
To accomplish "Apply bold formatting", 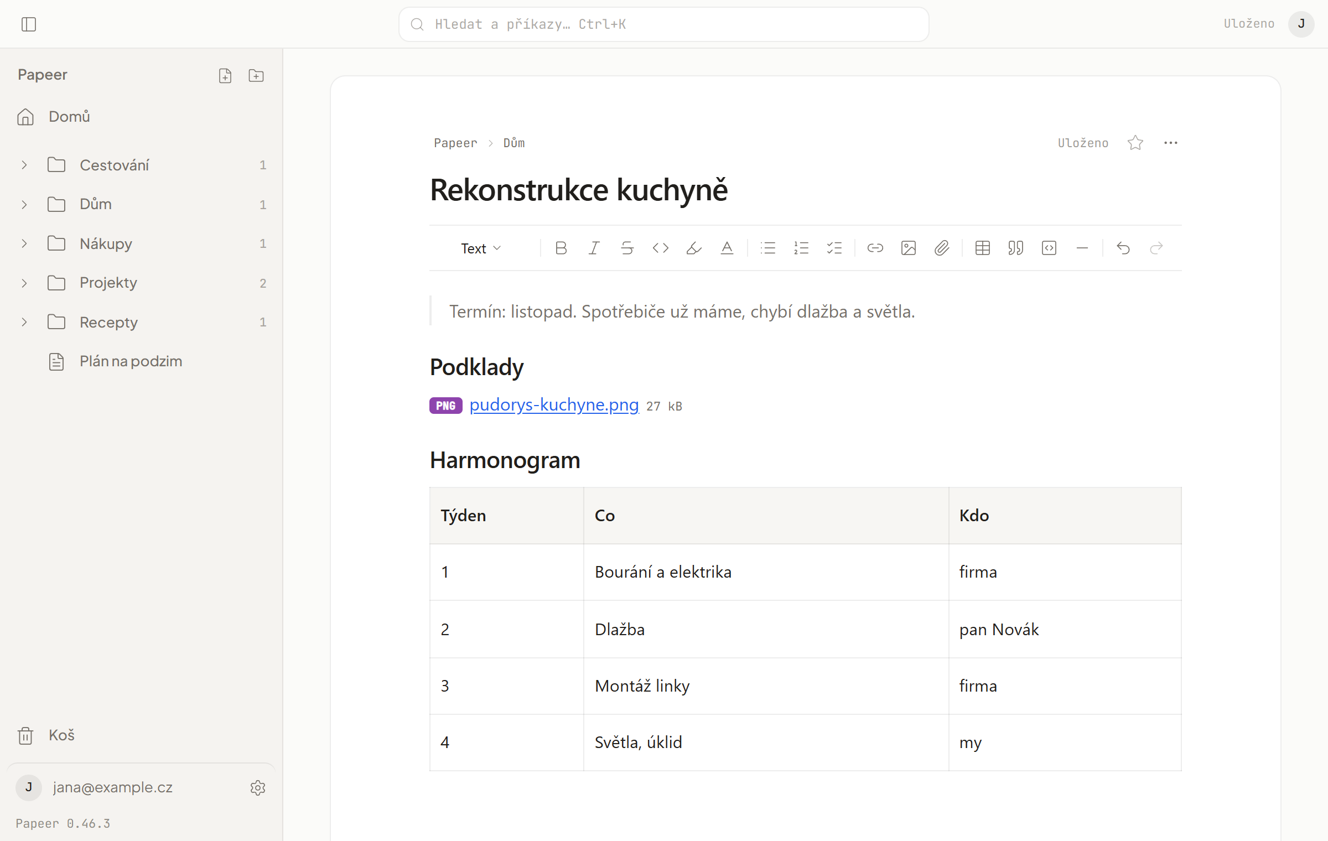I will pos(561,248).
